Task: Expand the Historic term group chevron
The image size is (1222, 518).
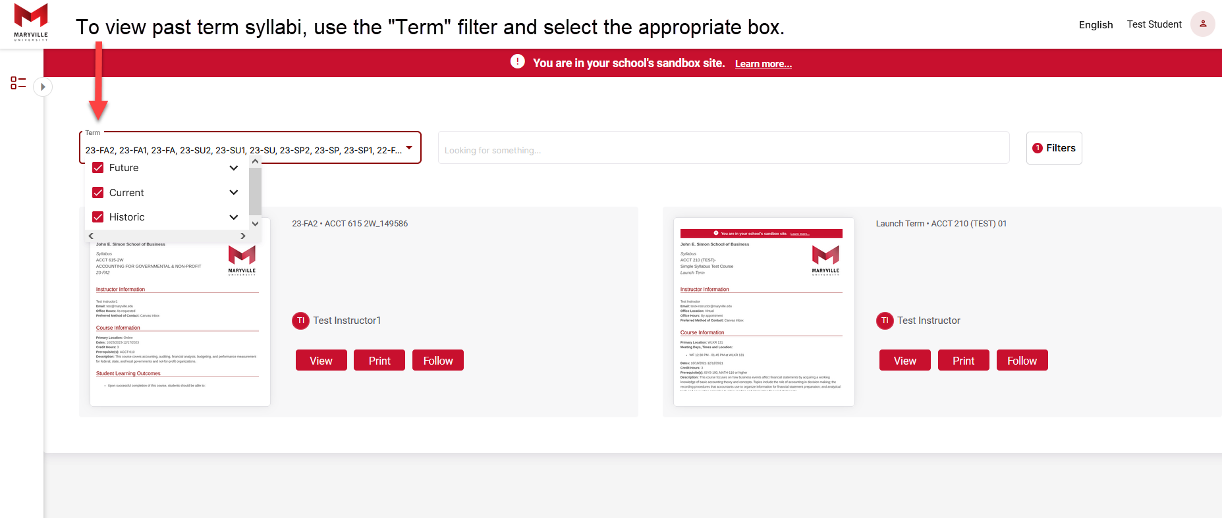Action: coord(234,217)
